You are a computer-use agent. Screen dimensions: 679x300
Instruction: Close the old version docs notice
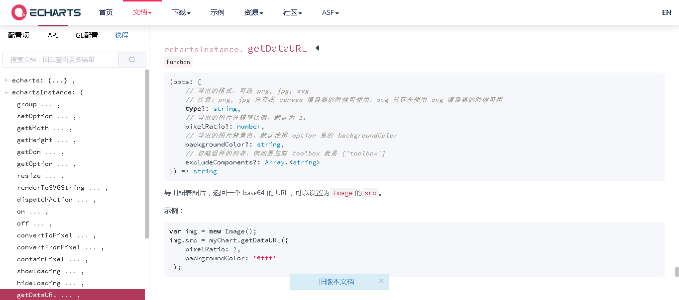[x=381, y=281]
